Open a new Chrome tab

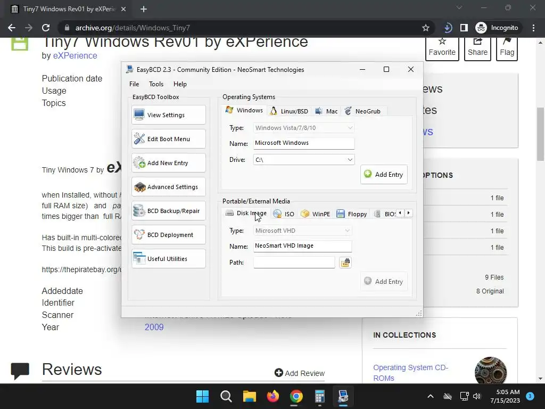tap(144, 9)
